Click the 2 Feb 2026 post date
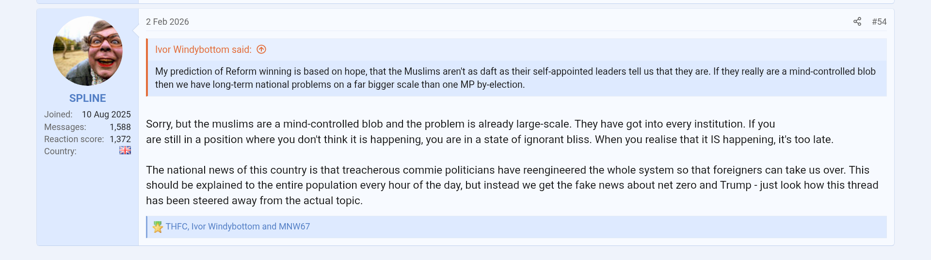 pyautogui.click(x=167, y=22)
